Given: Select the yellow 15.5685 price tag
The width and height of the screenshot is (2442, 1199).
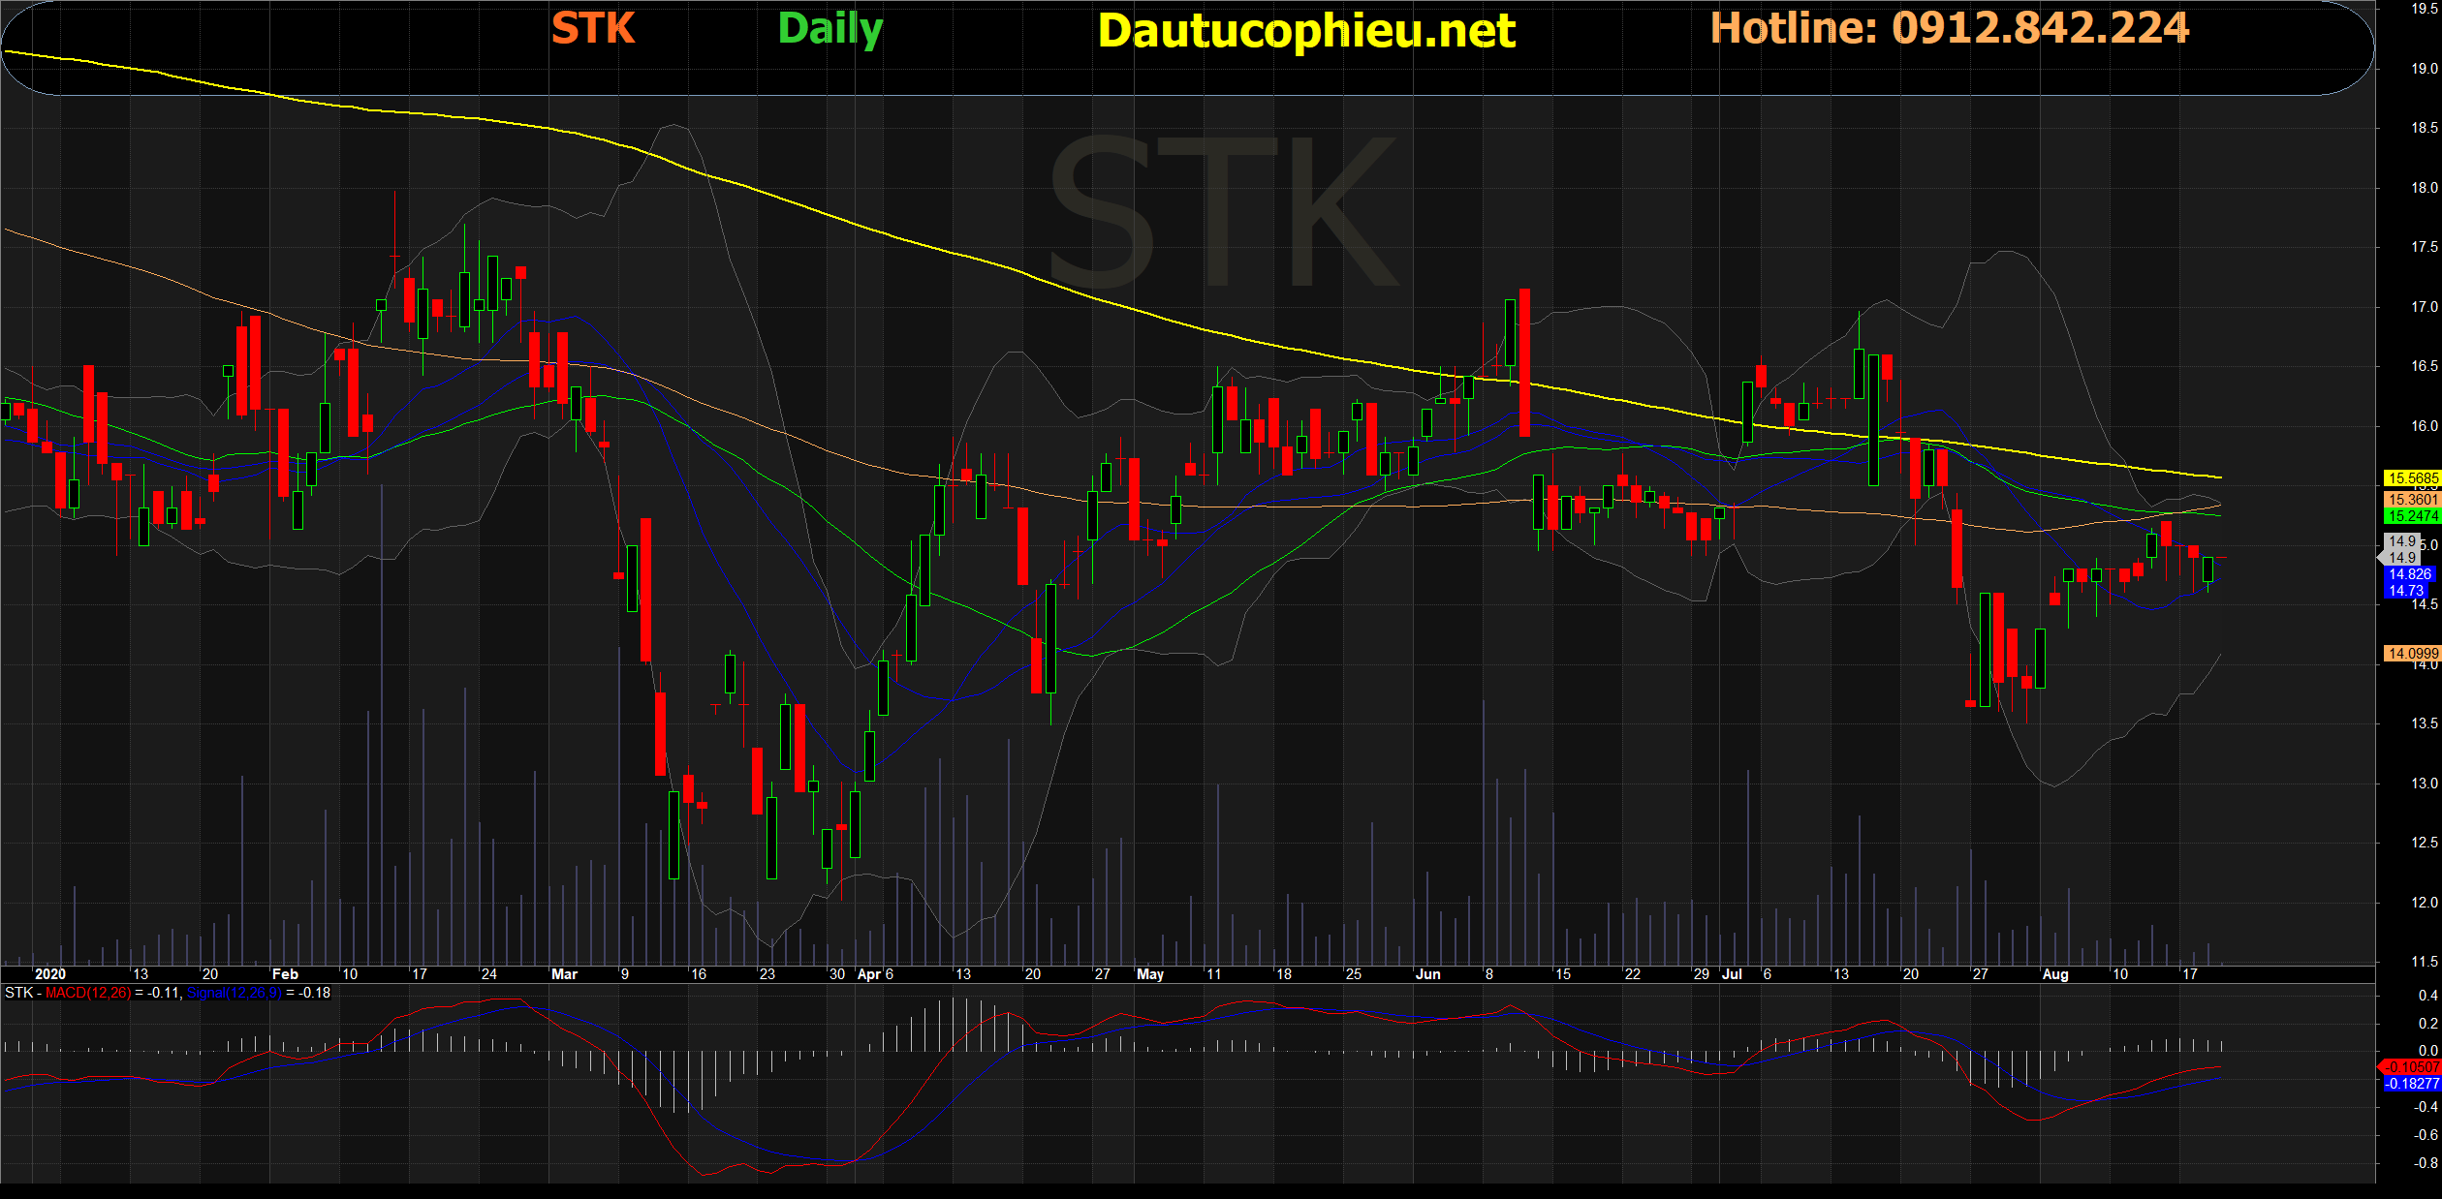Looking at the screenshot, I should 2412,478.
